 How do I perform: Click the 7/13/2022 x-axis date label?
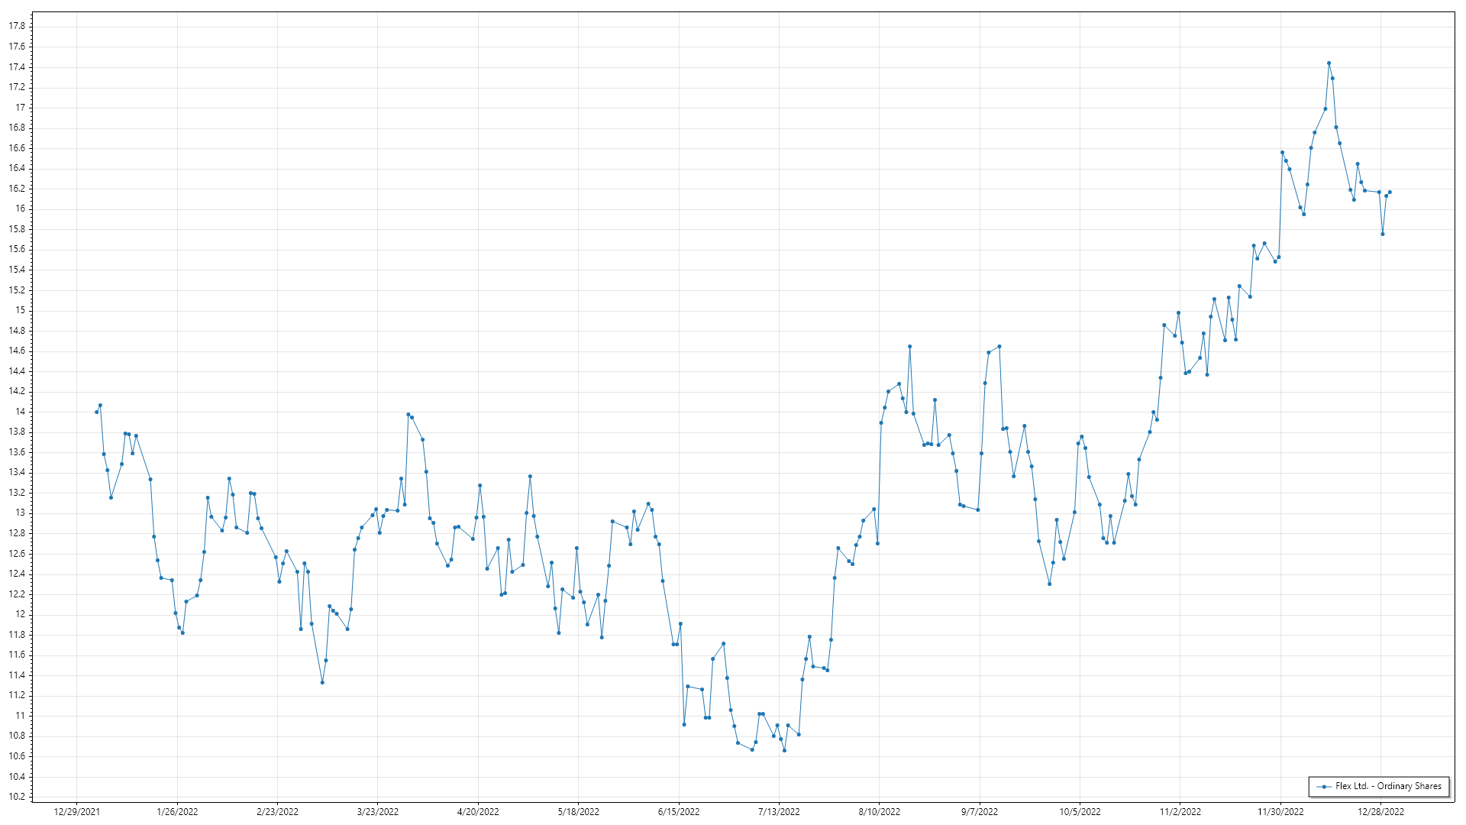[x=779, y=811]
